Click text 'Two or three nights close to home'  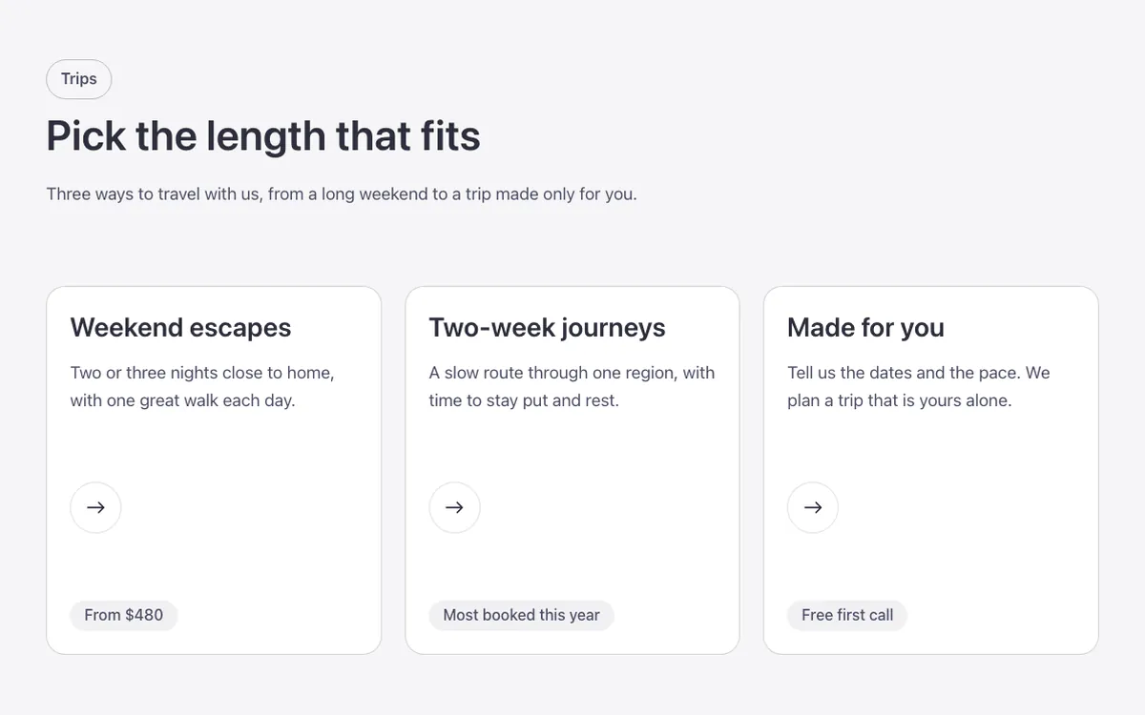(200, 373)
